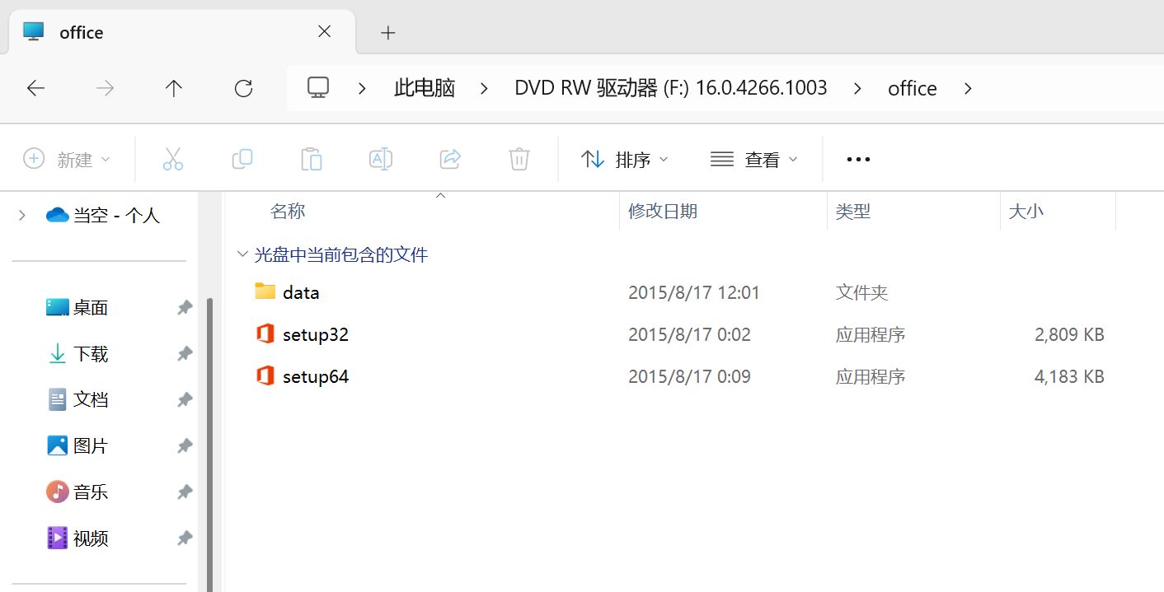The width and height of the screenshot is (1164, 592).
Task: Click the Cut scissors icon
Action: (x=172, y=159)
